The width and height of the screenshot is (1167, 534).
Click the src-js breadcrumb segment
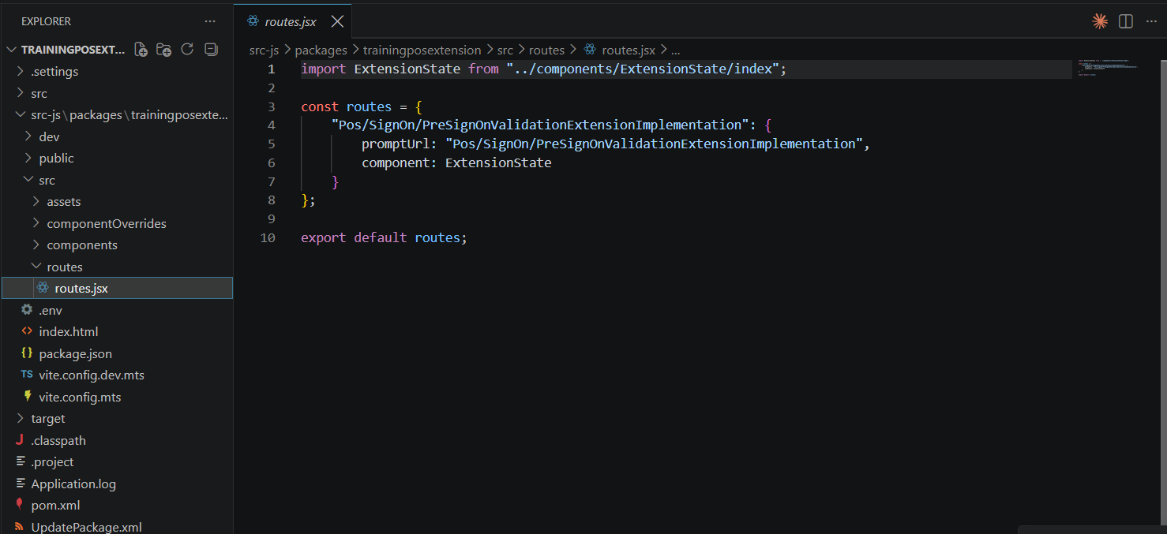[x=265, y=50]
